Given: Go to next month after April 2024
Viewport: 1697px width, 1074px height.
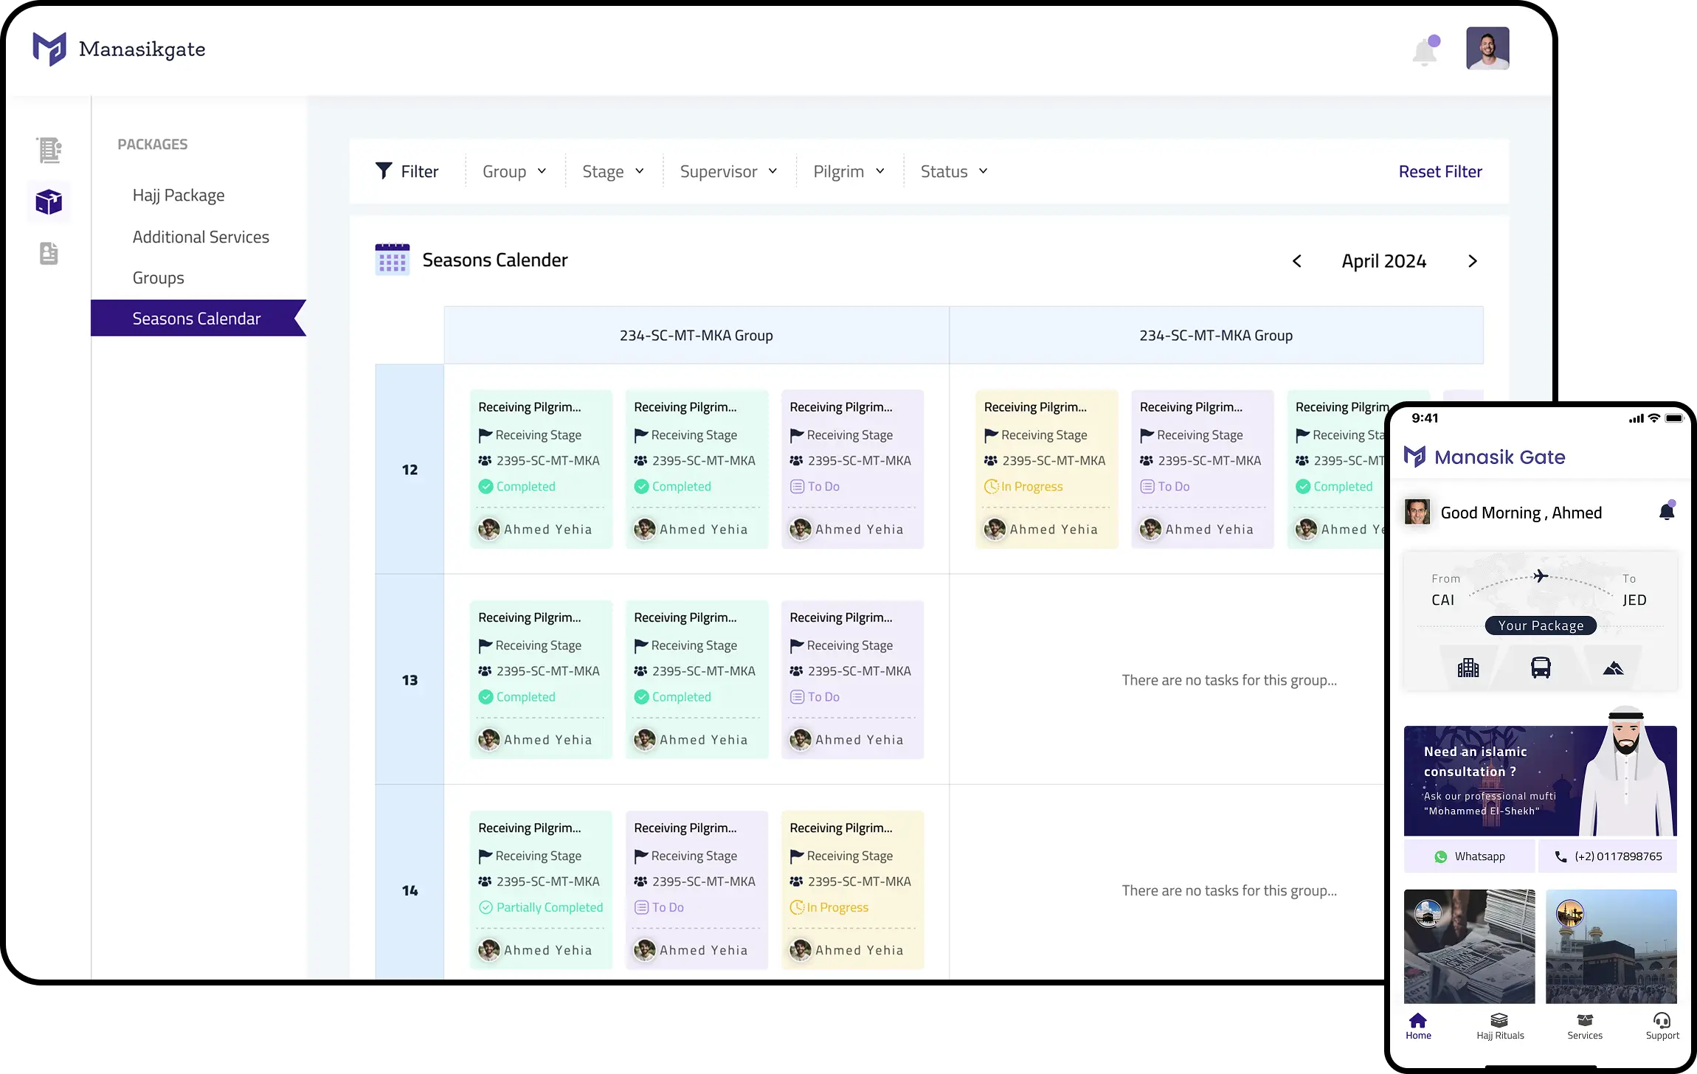Looking at the screenshot, I should tap(1472, 261).
